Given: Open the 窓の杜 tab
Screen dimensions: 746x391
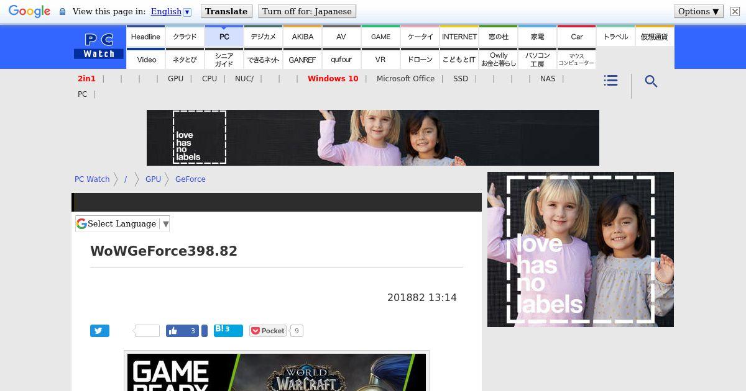Looking at the screenshot, I should click(498, 37).
